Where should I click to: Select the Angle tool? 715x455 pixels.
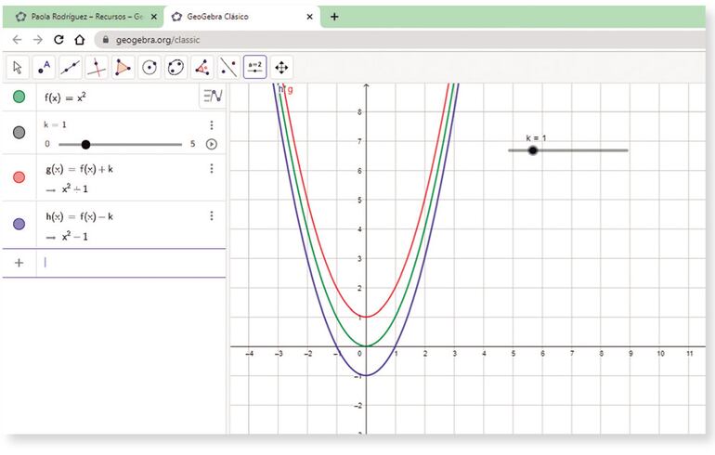pyautogui.click(x=202, y=68)
